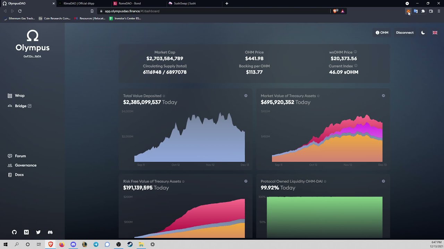Open Task View on taskbar
The image size is (444, 249).
[x=39, y=245]
